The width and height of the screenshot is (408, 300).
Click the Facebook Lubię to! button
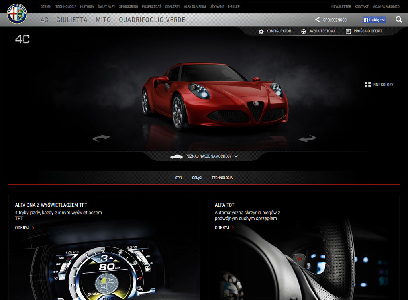(x=375, y=20)
